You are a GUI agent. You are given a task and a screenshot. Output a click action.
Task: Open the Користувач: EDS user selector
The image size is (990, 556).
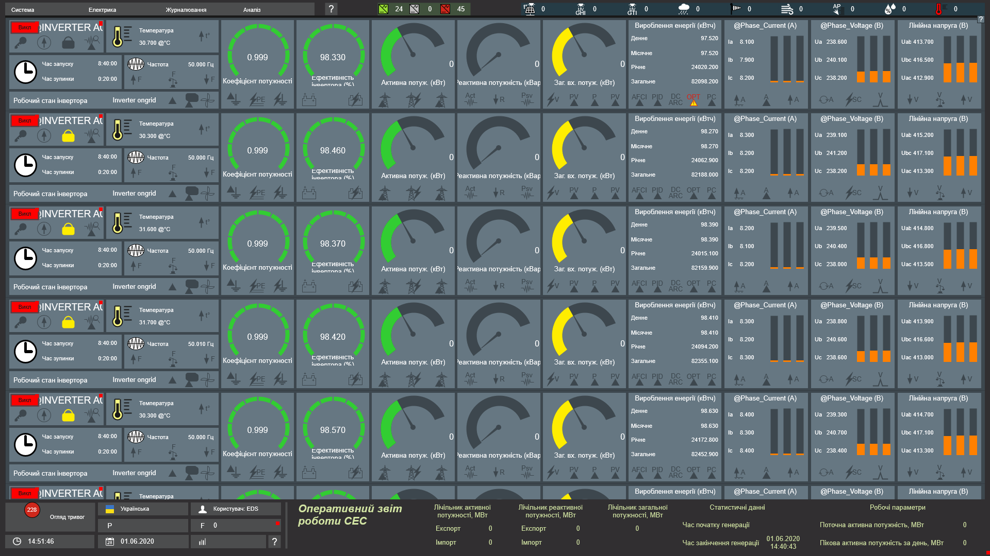(x=236, y=509)
